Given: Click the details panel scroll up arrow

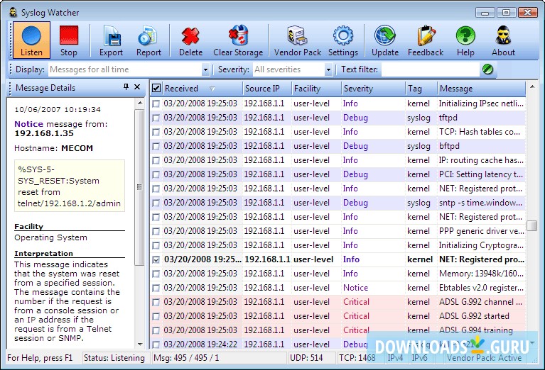Looking at the screenshot, I should (x=140, y=103).
